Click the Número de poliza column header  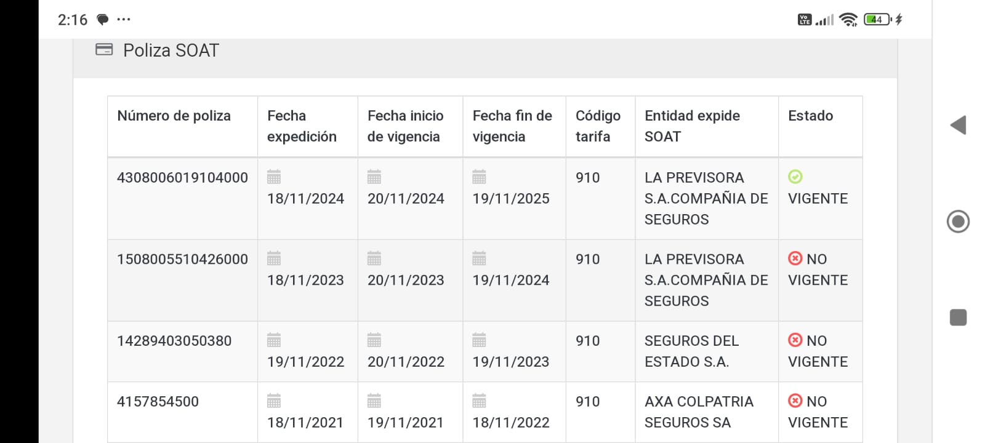pos(174,116)
